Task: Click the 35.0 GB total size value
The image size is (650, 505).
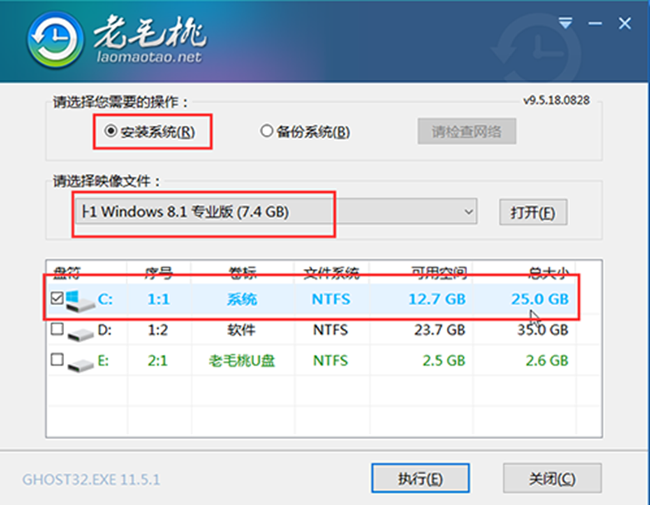Action: [x=543, y=330]
